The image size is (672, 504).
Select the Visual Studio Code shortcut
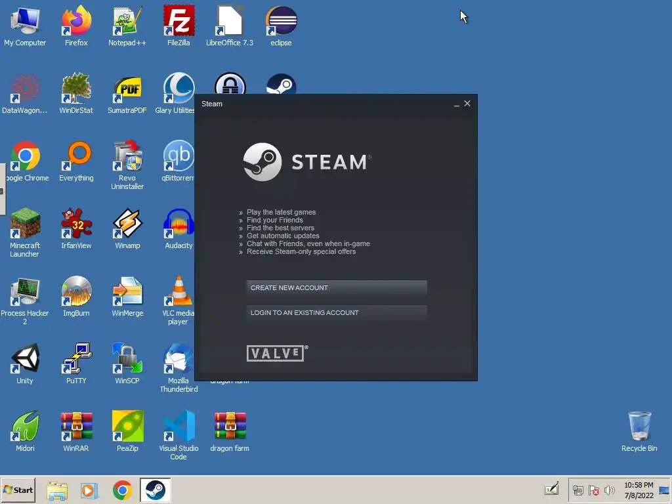(178, 436)
